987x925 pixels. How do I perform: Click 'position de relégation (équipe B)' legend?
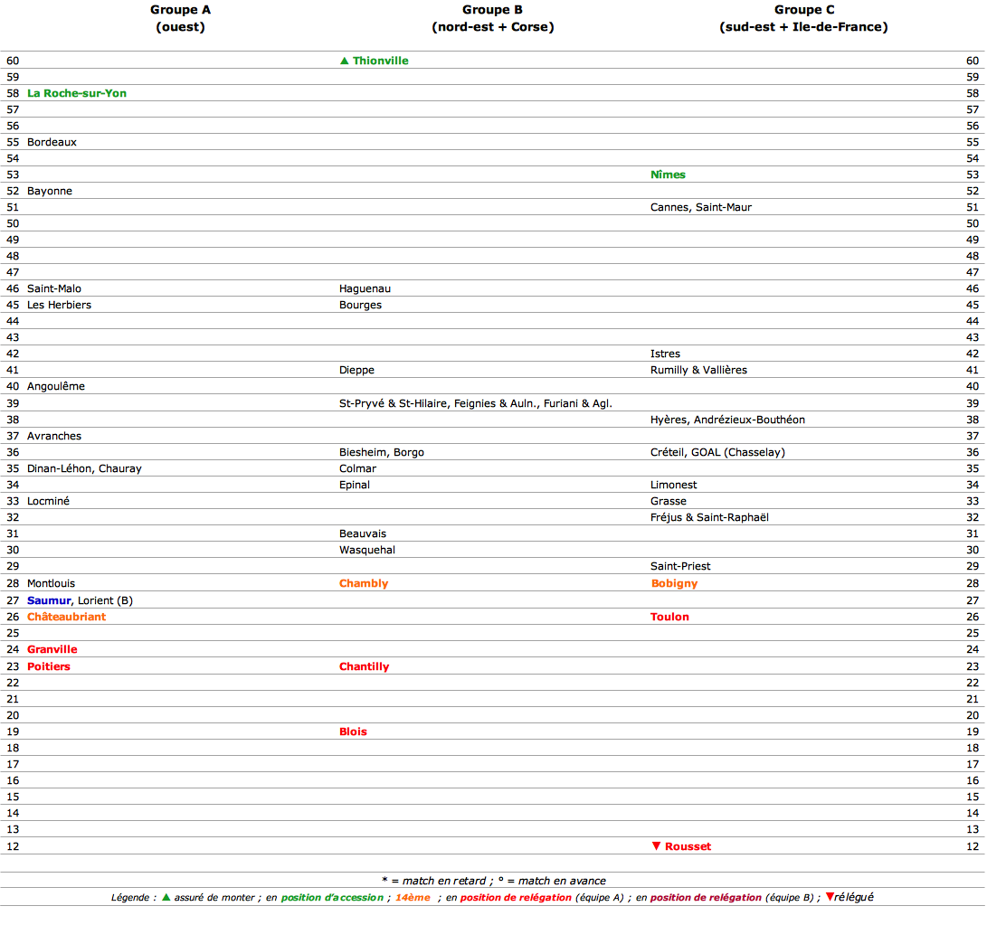732,898
